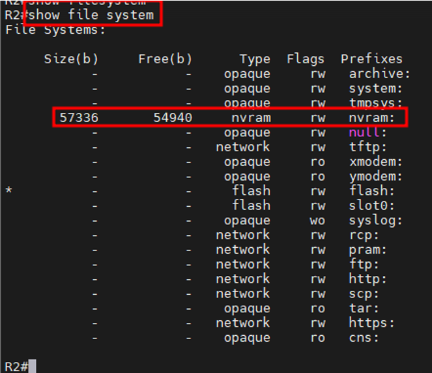Viewport: 432px width, 373px height.
Task: Select the 'http:' prefix text
Action: click(x=368, y=279)
